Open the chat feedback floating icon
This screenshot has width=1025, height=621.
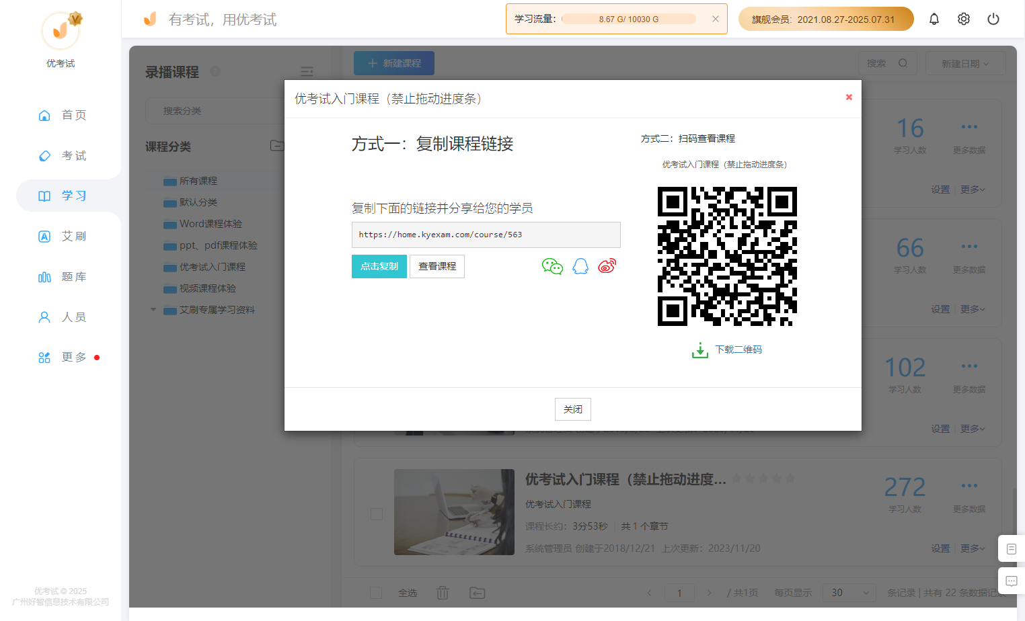(x=1012, y=581)
